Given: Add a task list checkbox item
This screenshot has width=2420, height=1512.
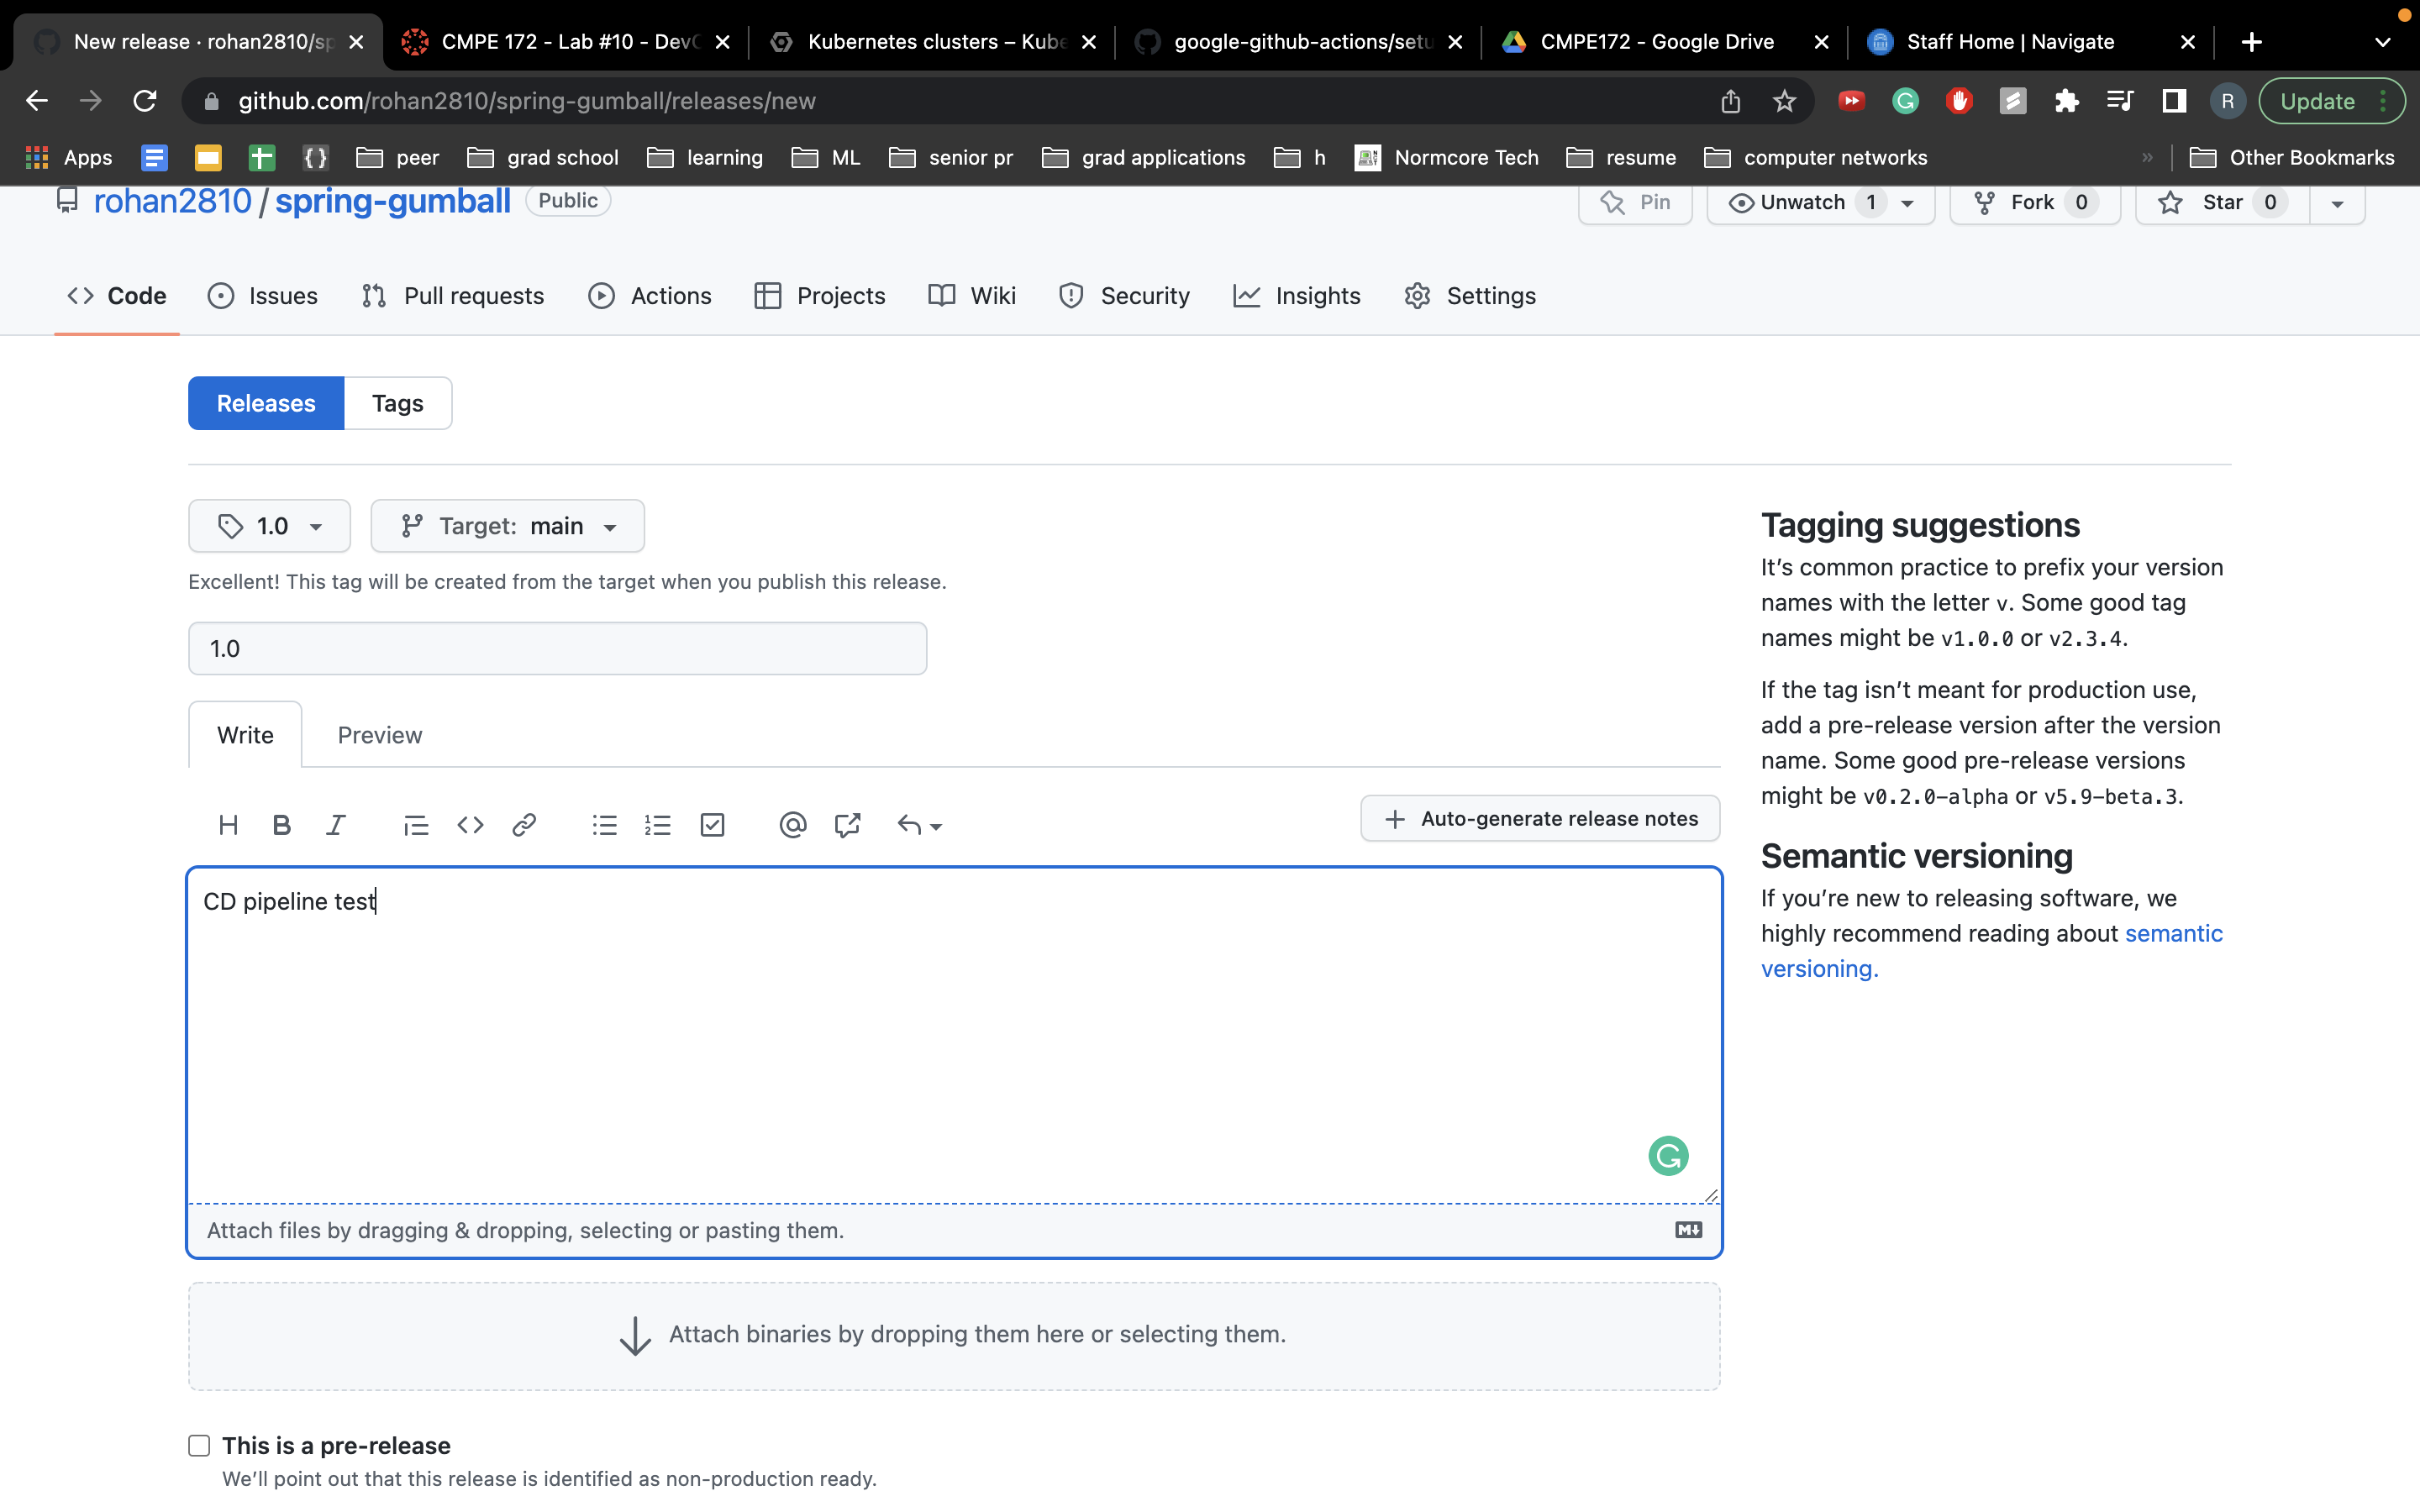Looking at the screenshot, I should 712,825.
